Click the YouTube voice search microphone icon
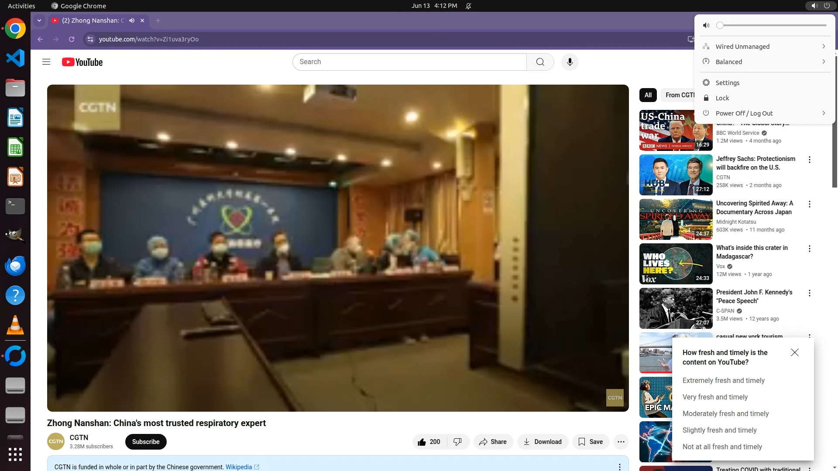Image resolution: width=838 pixels, height=471 pixels. pos(570,62)
